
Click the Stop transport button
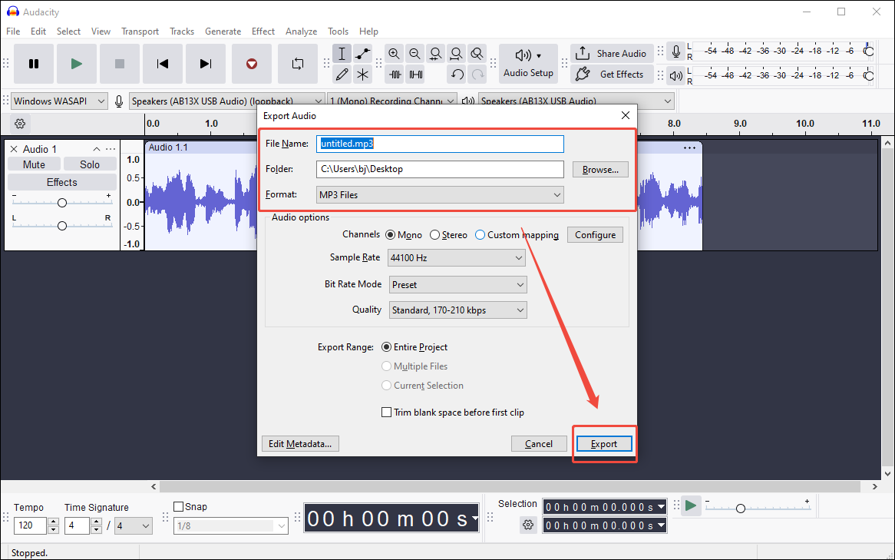(x=119, y=64)
